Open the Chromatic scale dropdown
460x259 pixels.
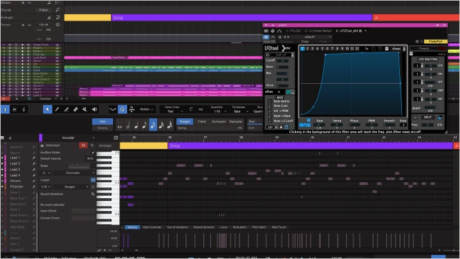tap(74, 173)
